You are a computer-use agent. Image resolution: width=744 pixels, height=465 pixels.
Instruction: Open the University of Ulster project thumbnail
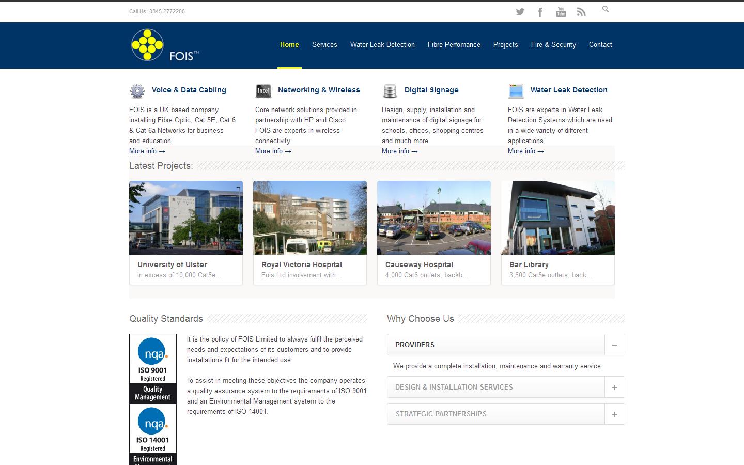(186, 218)
